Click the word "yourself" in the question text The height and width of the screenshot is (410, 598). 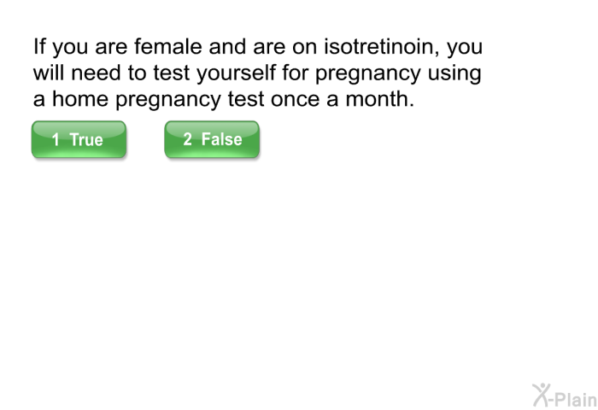tap(236, 73)
